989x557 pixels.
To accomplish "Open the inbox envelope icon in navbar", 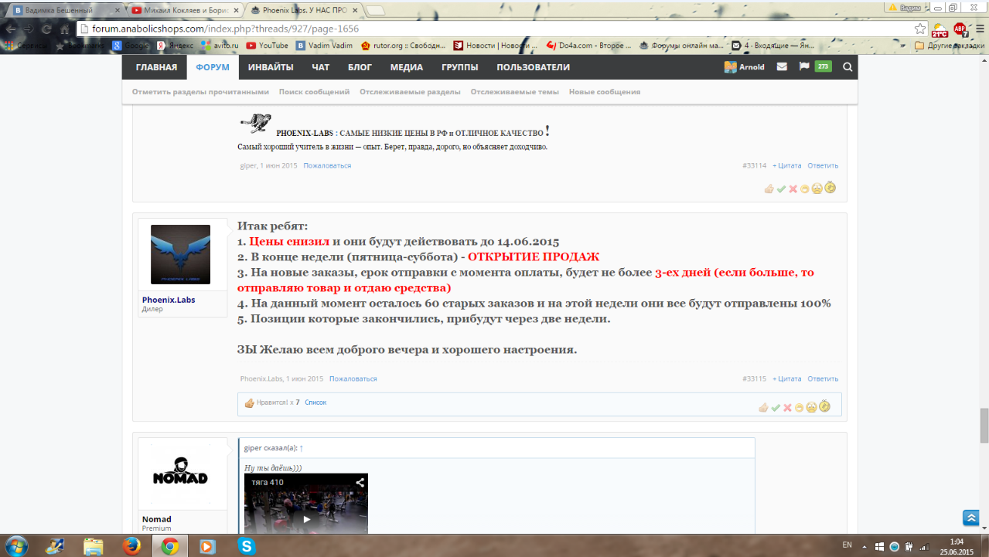I will [x=782, y=67].
